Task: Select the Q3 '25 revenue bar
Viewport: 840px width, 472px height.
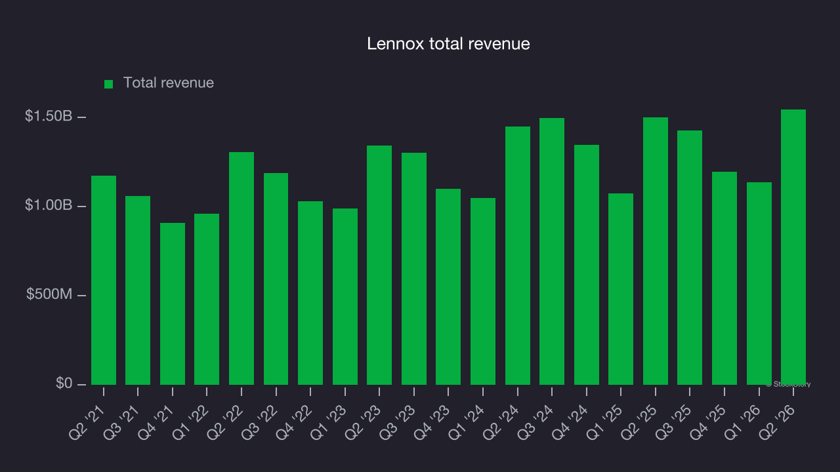Action: click(x=690, y=258)
